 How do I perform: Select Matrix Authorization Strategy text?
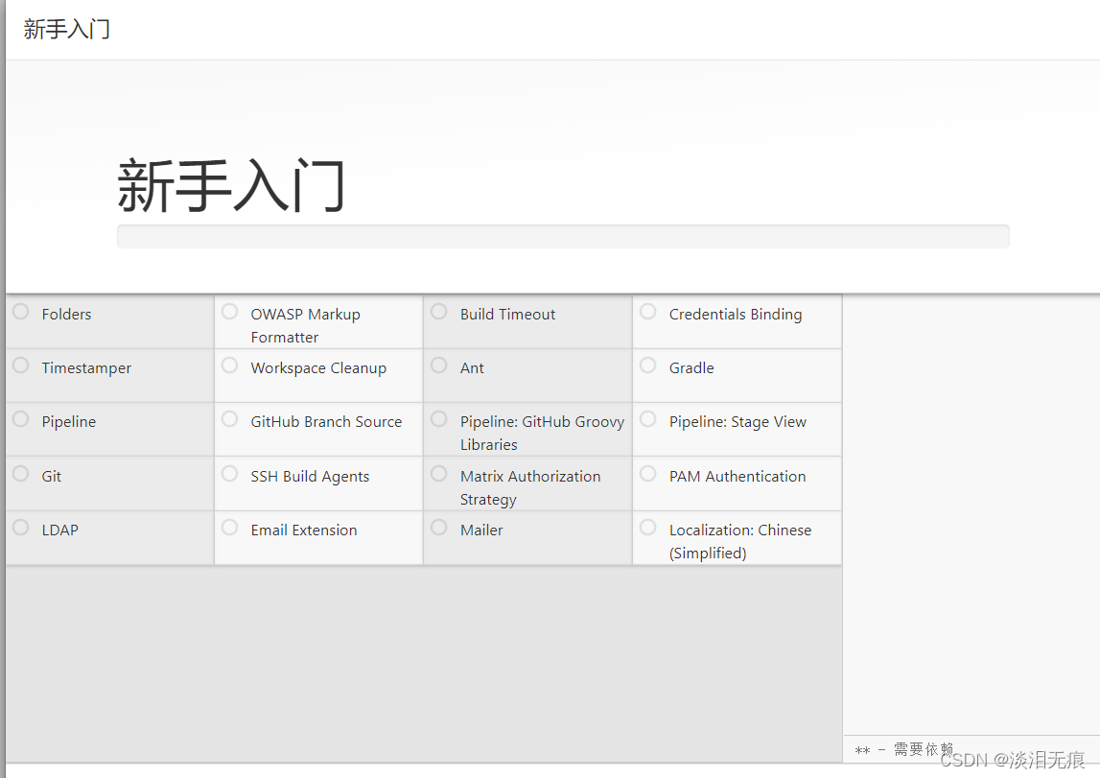(530, 487)
